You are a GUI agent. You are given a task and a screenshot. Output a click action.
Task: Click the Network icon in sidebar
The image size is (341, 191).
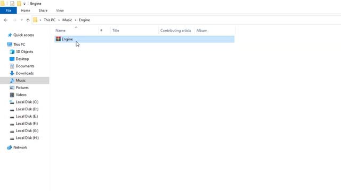tap(10, 147)
